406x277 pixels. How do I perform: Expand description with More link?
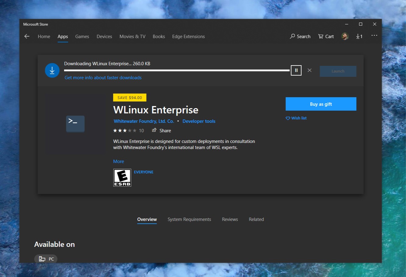click(119, 162)
